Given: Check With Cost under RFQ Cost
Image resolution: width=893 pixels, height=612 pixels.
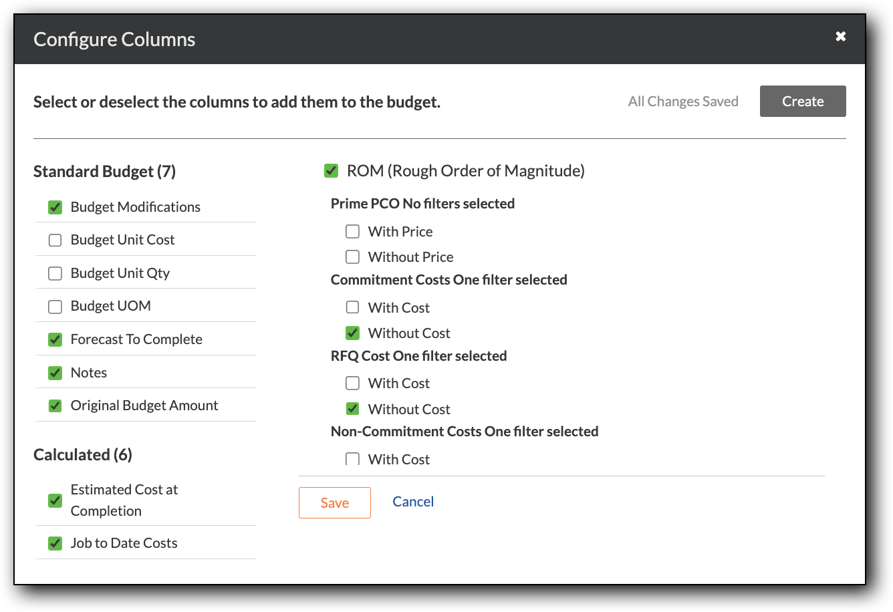Looking at the screenshot, I should [352, 383].
